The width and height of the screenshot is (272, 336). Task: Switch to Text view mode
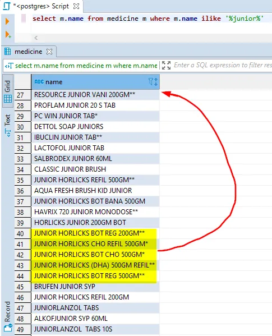(x=7, y=126)
